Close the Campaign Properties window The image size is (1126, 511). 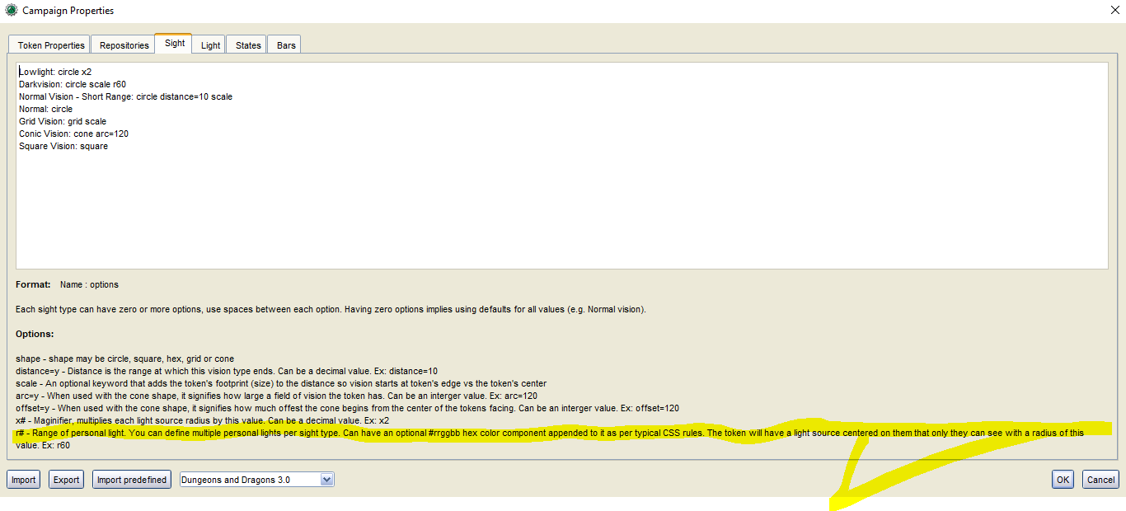coord(1114,10)
